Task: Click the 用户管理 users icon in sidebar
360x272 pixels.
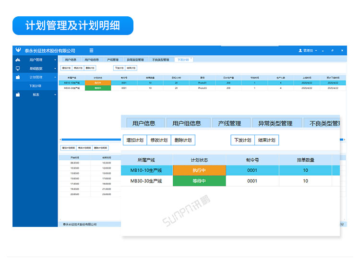Action: 18,60
